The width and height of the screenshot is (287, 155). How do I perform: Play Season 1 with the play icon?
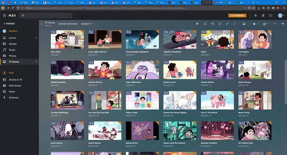click(x=197, y=24)
